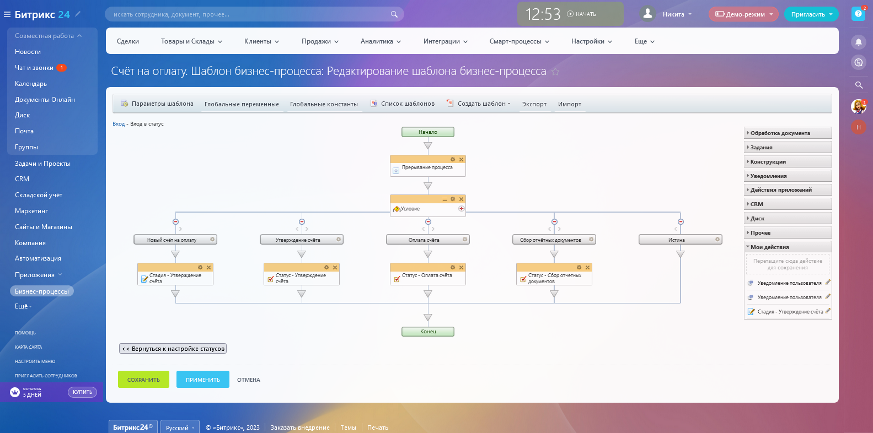Remove the Сбор отчётных документов branch
The height and width of the screenshot is (433, 873).
(554, 221)
